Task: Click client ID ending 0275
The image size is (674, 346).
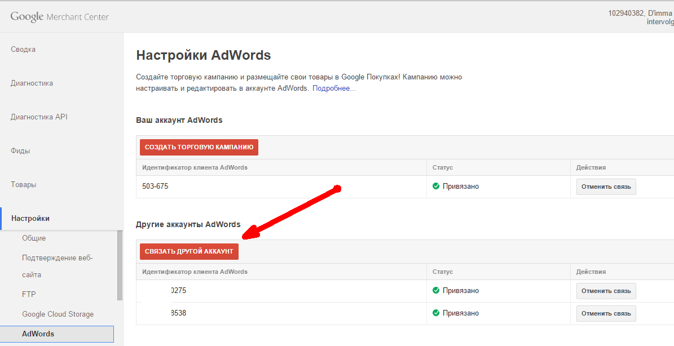Action: pos(178,291)
